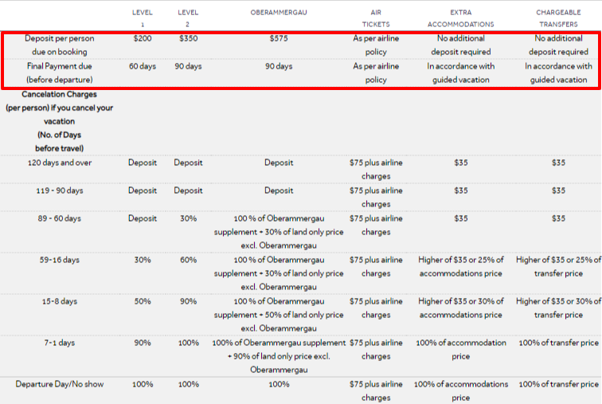Select the EXTRA ACCOMMODATIONS header
Screen dimensions: 602x404
[461, 18]
